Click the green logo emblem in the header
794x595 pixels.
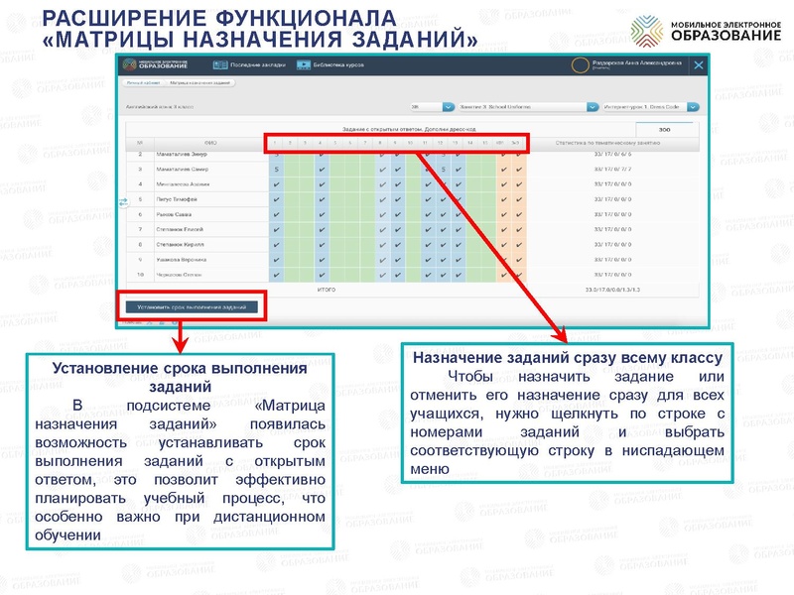[131, 65]
